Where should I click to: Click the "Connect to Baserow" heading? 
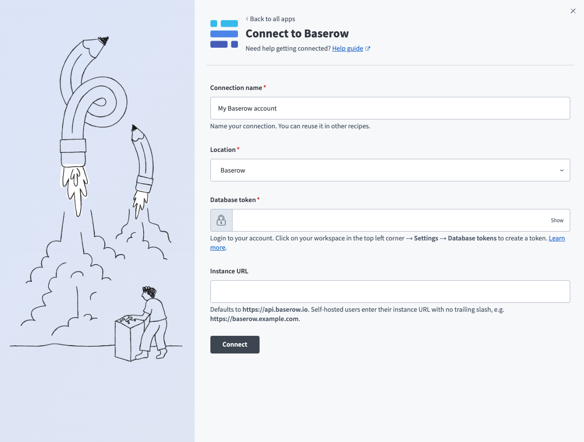297,33
